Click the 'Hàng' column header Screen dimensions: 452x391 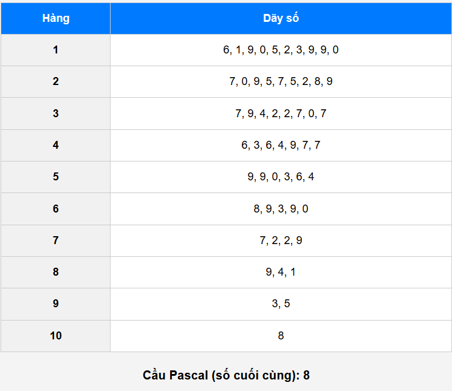pyautogui.click(x=56, y=18)
